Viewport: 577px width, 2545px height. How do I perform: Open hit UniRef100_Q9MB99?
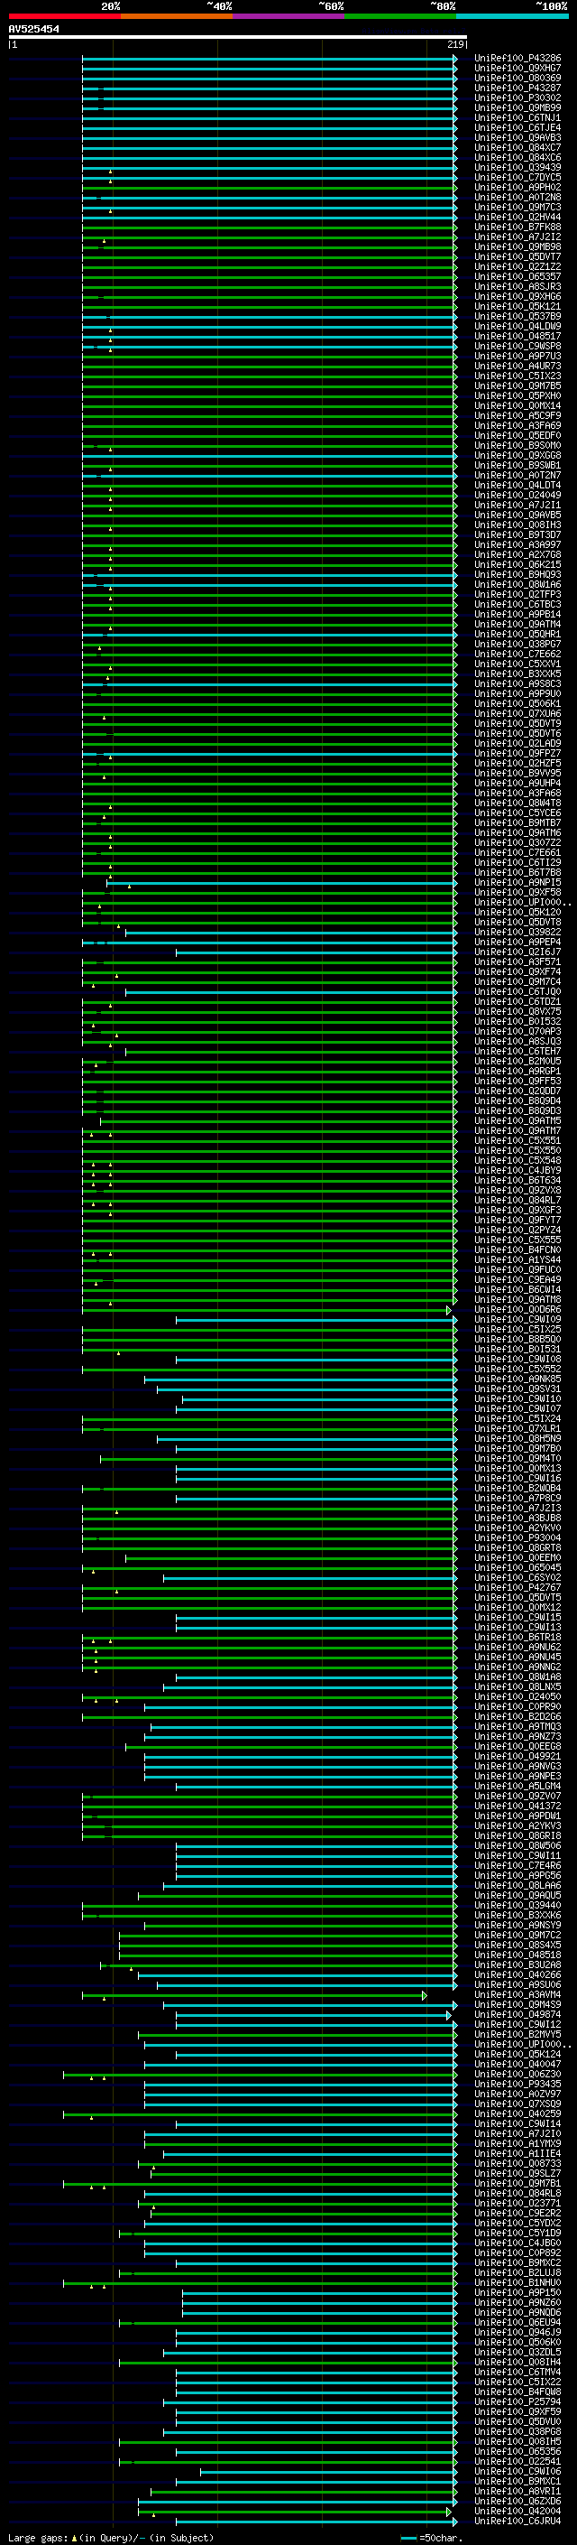(517, 107)
